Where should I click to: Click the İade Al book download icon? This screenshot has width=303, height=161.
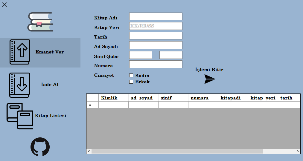(x=19, y=85)
